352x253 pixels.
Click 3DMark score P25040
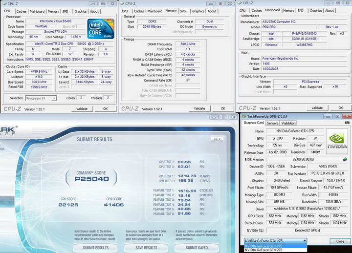click(91, 179)
